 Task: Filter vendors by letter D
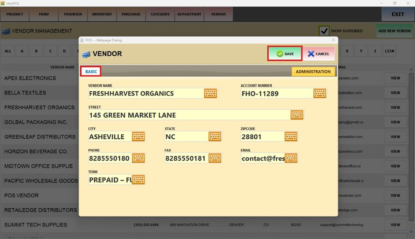click(64, 51)
